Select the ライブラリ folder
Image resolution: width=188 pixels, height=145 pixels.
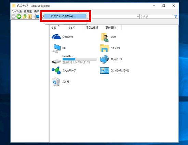110,48
